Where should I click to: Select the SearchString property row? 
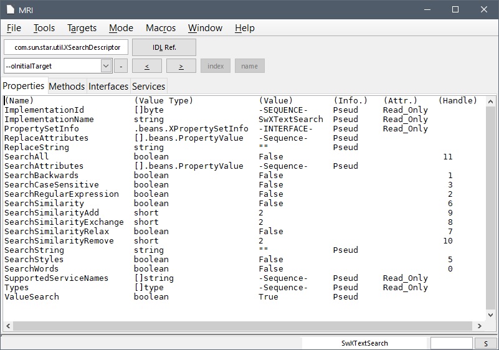(x=244, y=250)
